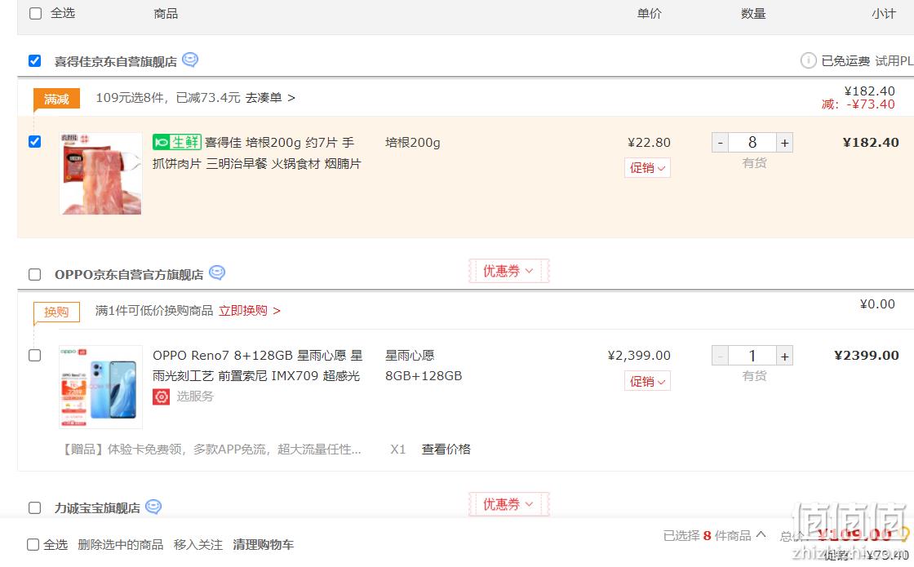
Task: Open 优惠券 dropdown for 力诚宝宝旗舰店
Action: [508, 504]
